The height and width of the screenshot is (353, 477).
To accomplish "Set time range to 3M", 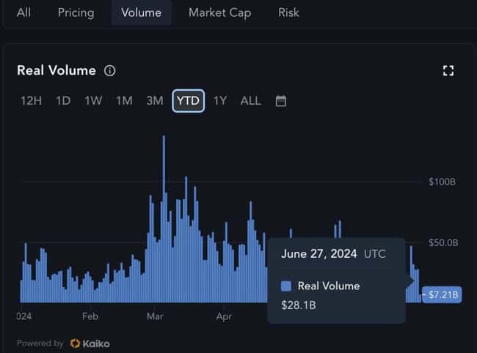I will coord(154,101).
